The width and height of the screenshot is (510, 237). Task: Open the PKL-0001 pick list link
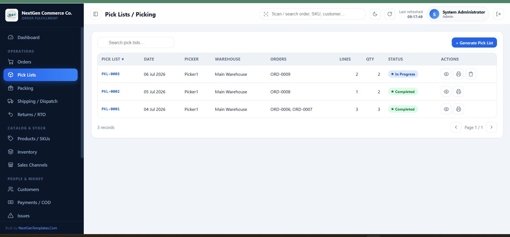[x=111, y=109]
